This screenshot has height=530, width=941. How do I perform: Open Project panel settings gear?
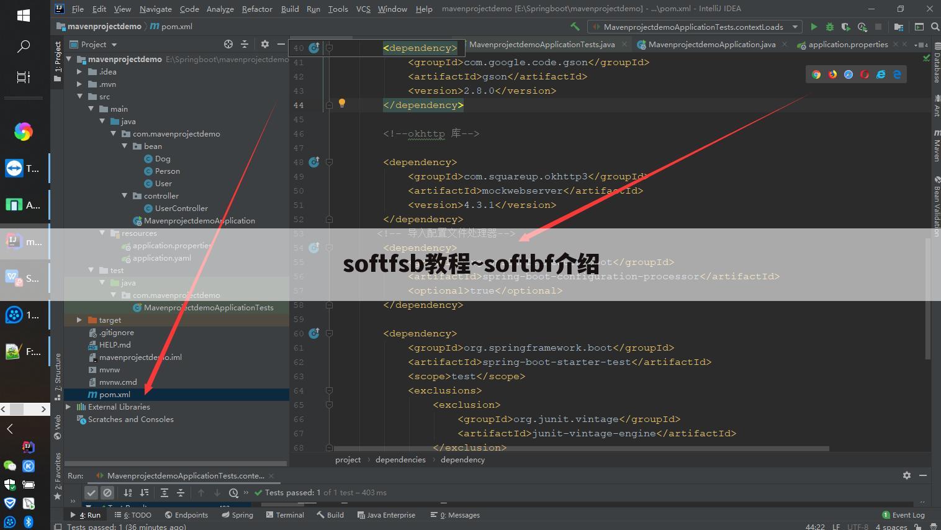pos(265,44)
